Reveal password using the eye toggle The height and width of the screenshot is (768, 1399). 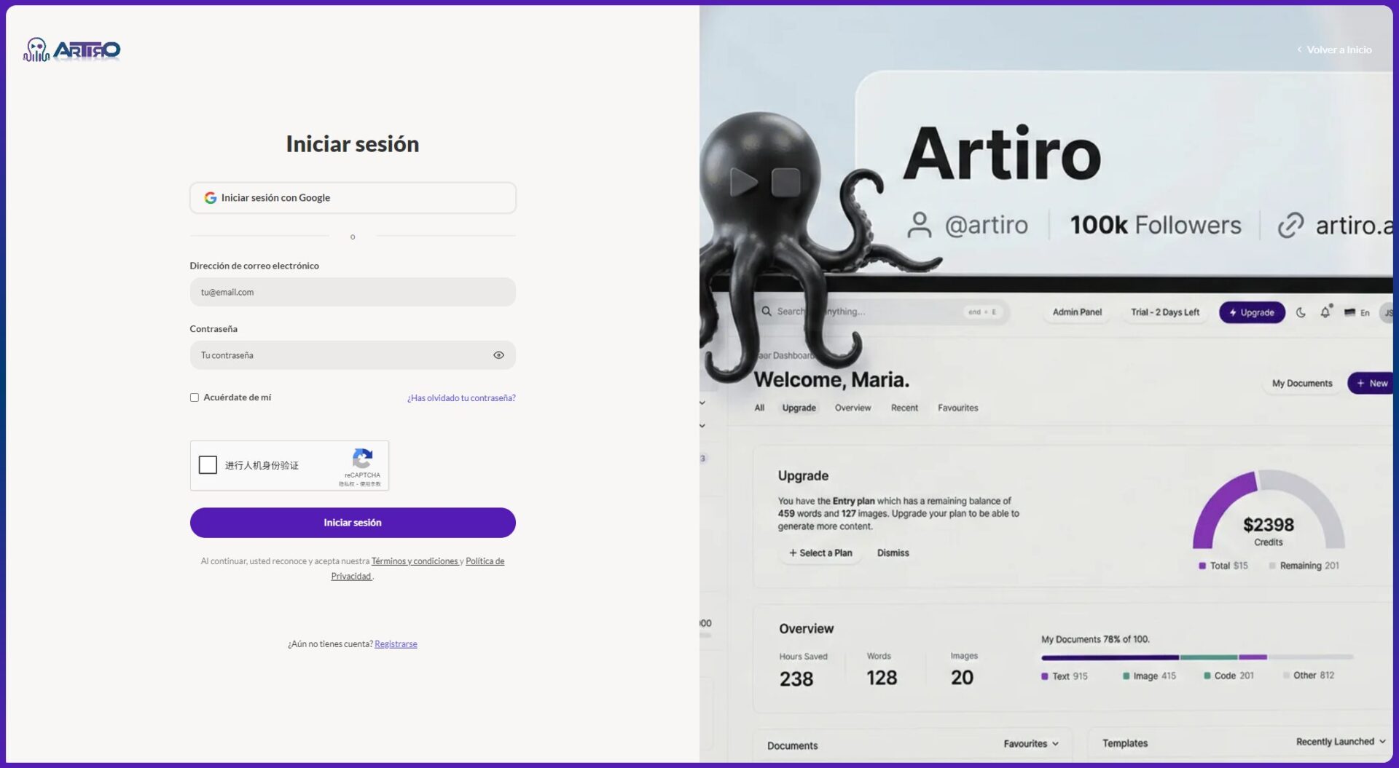(498, 355)
